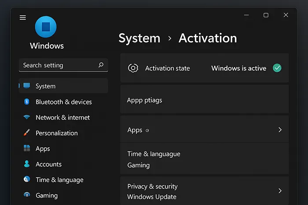Click the System monitor icon in sidebar
Image resolution: width=308 pixels, height=205 pixels.
tap(27, 86)
